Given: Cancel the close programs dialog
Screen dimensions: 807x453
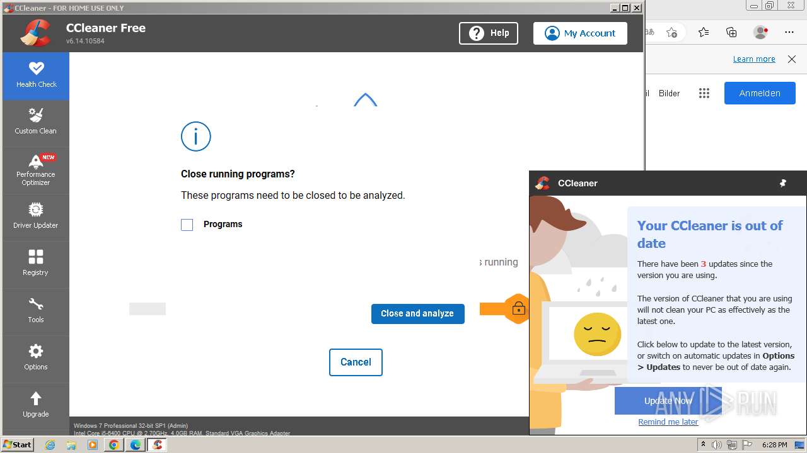Looking at the screenshot, I should point(356,362).
